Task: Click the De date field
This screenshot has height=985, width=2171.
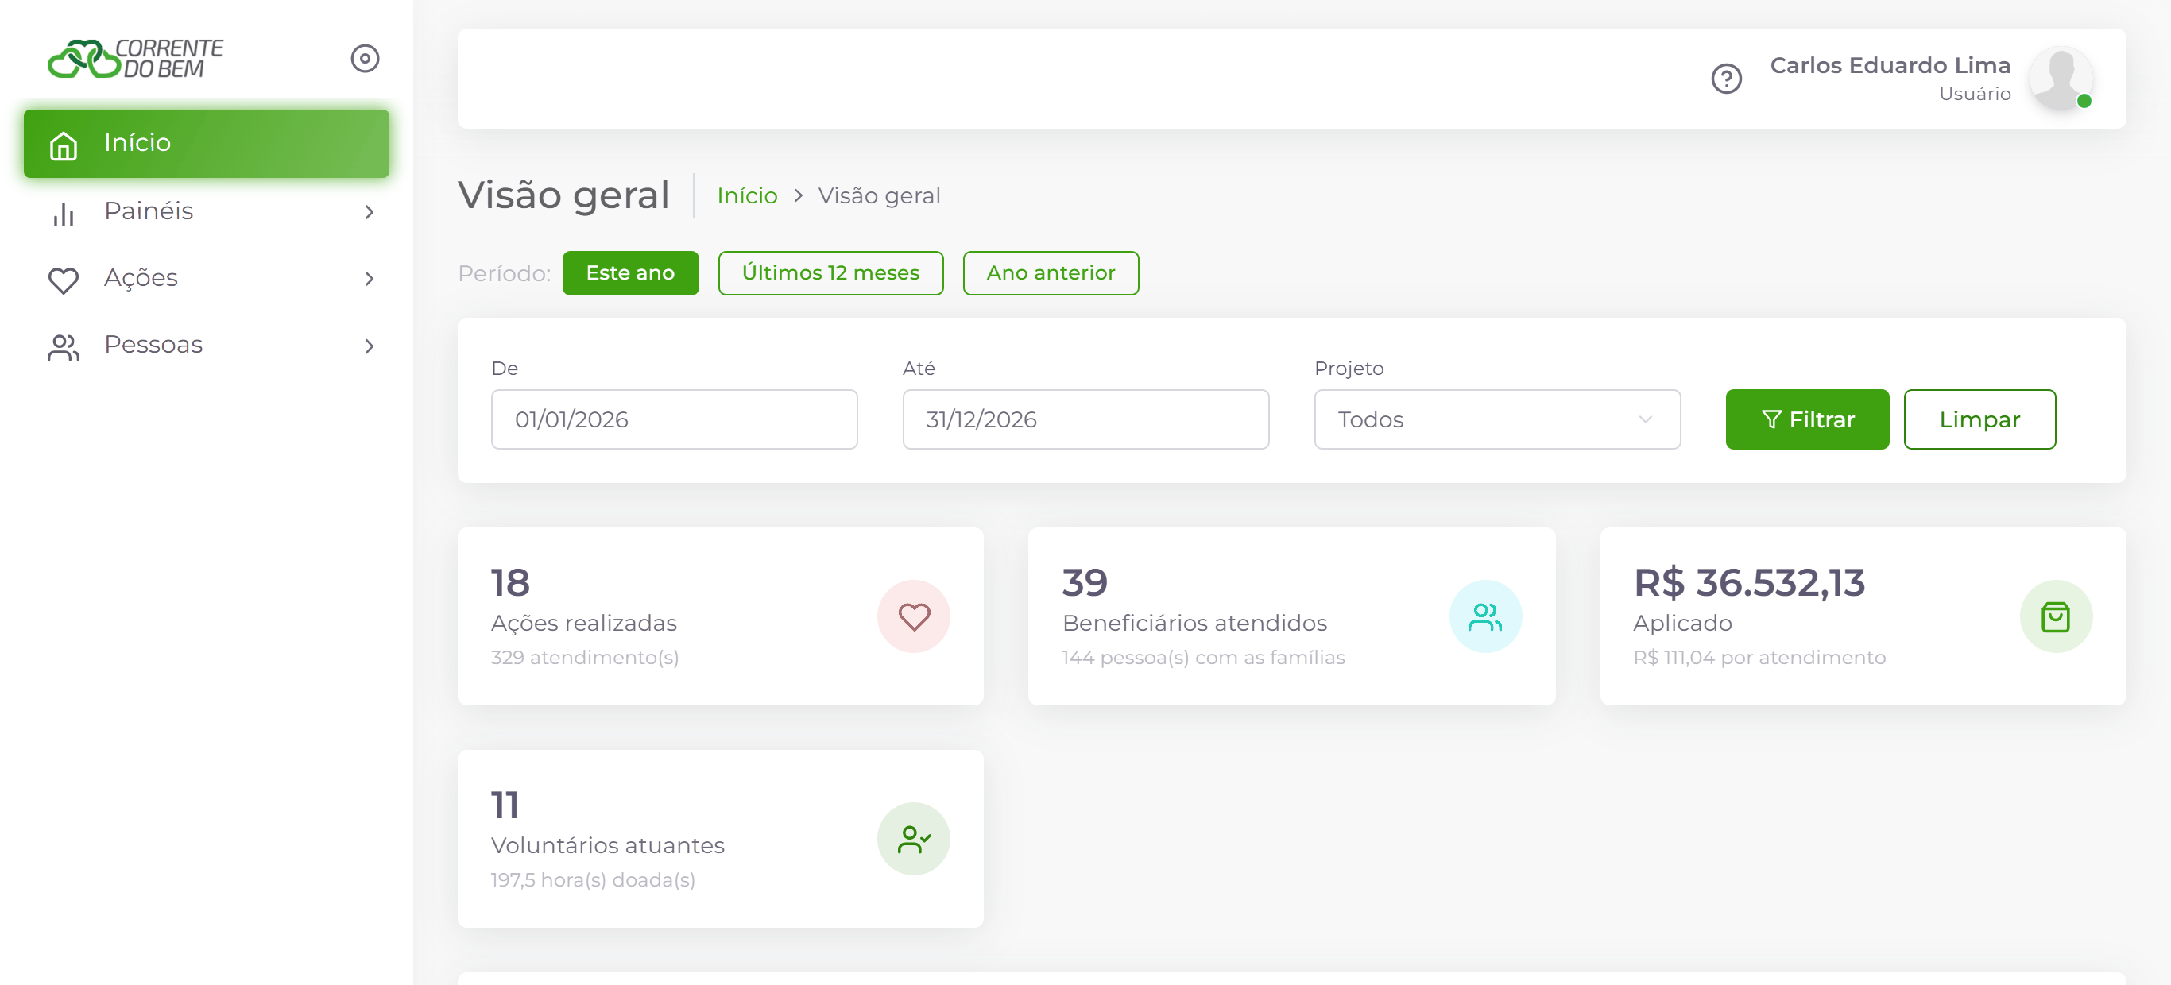Action: click(x=674, y=419)
